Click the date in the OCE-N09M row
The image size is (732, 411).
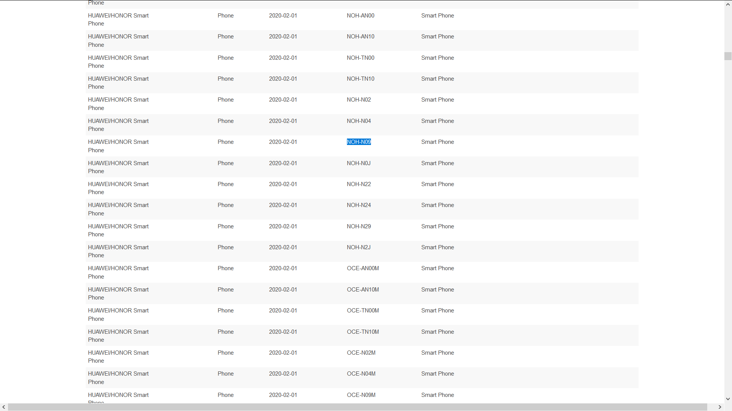tap(283, 395)
